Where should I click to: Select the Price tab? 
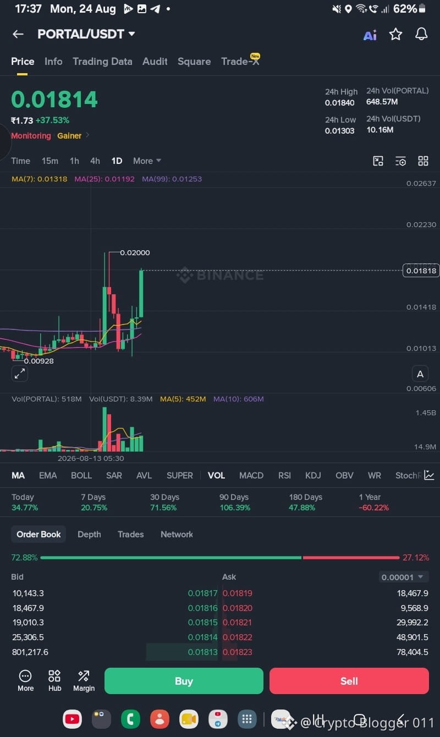coord(23,62)
